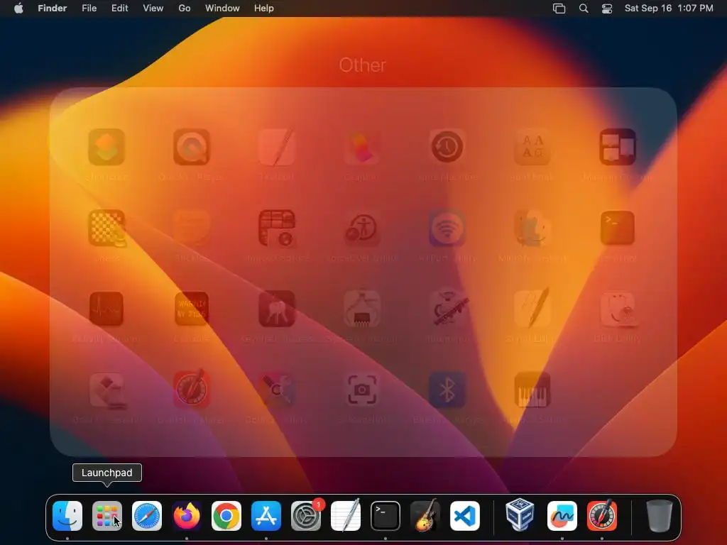Launch Safari from the Dock
727x545 pixels.
coord(147,516)
